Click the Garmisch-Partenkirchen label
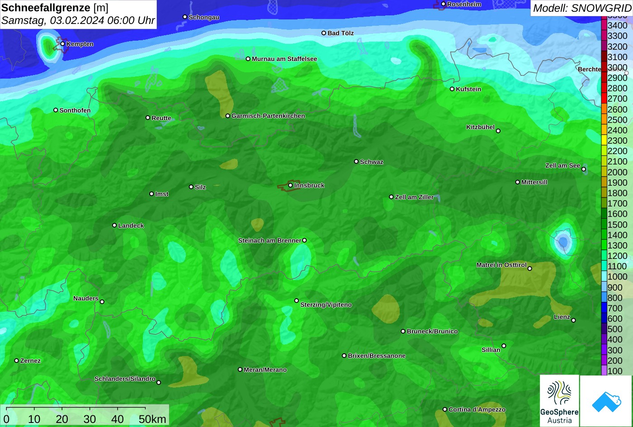Screen dimensions: 633x427 tap(268, 116)
